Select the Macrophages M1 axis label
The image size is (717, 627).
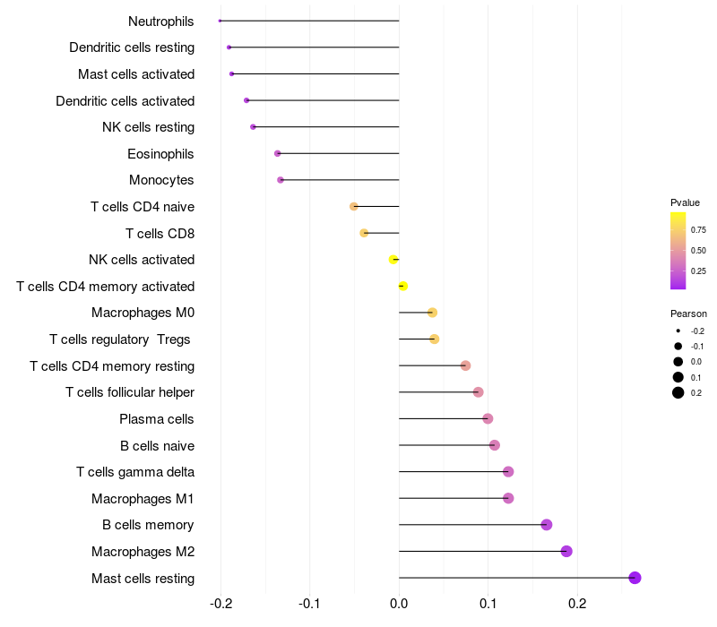[x=143, y=499]
